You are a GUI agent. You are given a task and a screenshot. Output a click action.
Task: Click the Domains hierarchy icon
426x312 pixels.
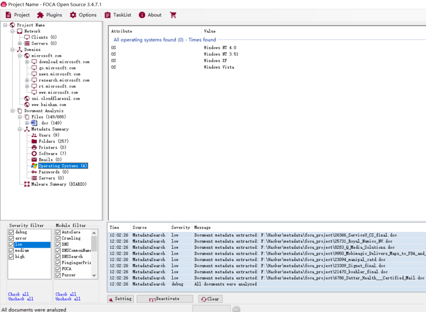tap(20, 50)
